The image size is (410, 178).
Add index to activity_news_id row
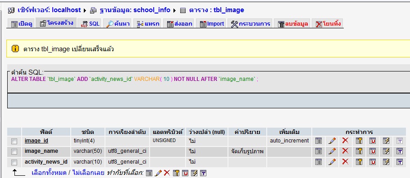(386, 162)
